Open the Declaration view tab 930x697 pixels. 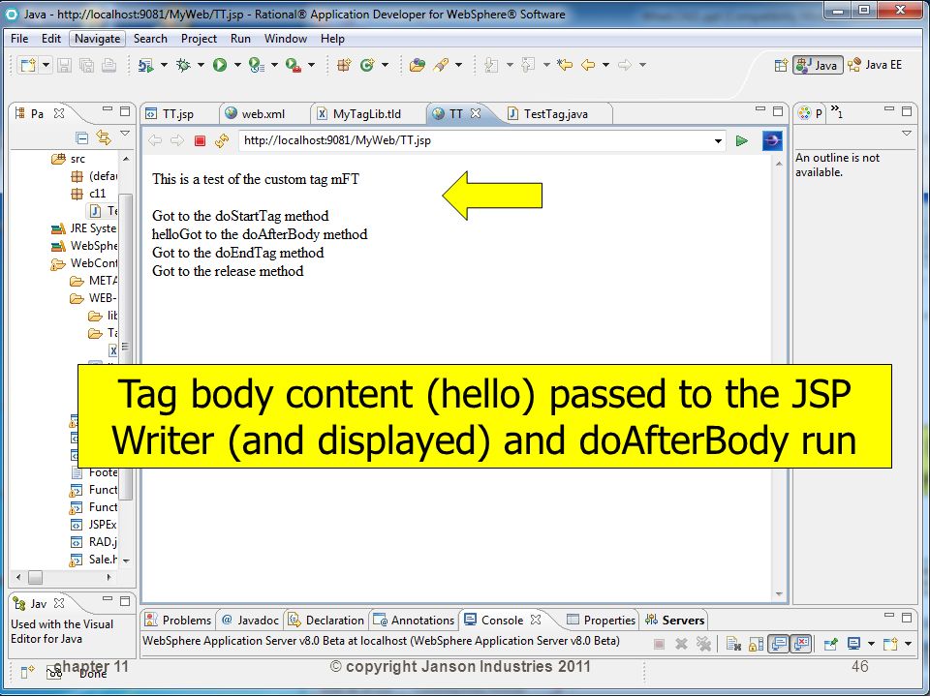coord(326,621)
